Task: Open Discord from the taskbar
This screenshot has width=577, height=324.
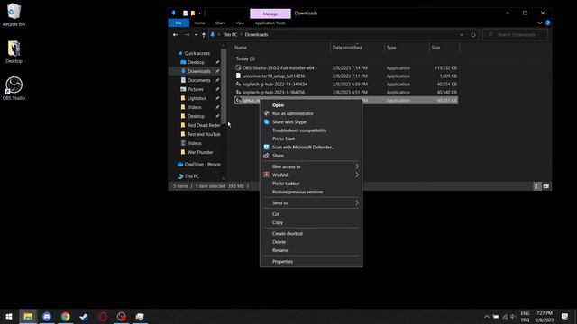Action: 47,316
